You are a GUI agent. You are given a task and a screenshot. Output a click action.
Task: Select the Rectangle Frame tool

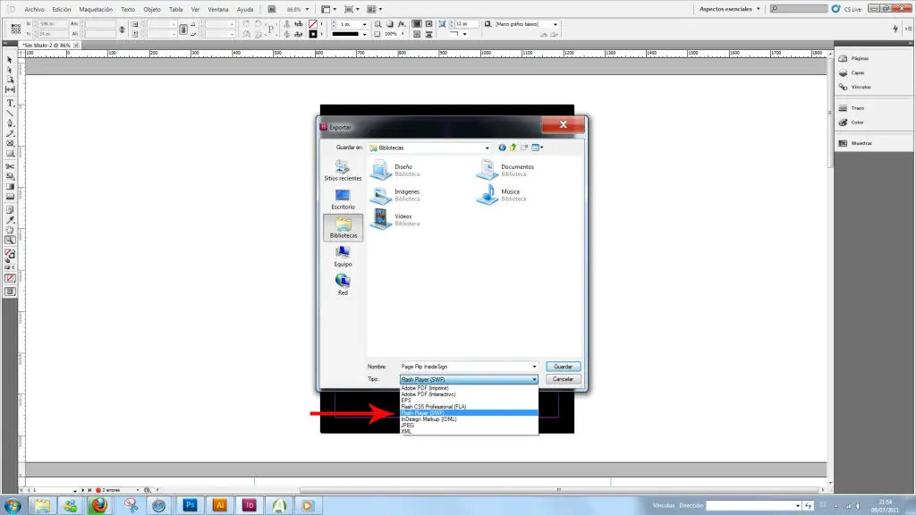9,144
